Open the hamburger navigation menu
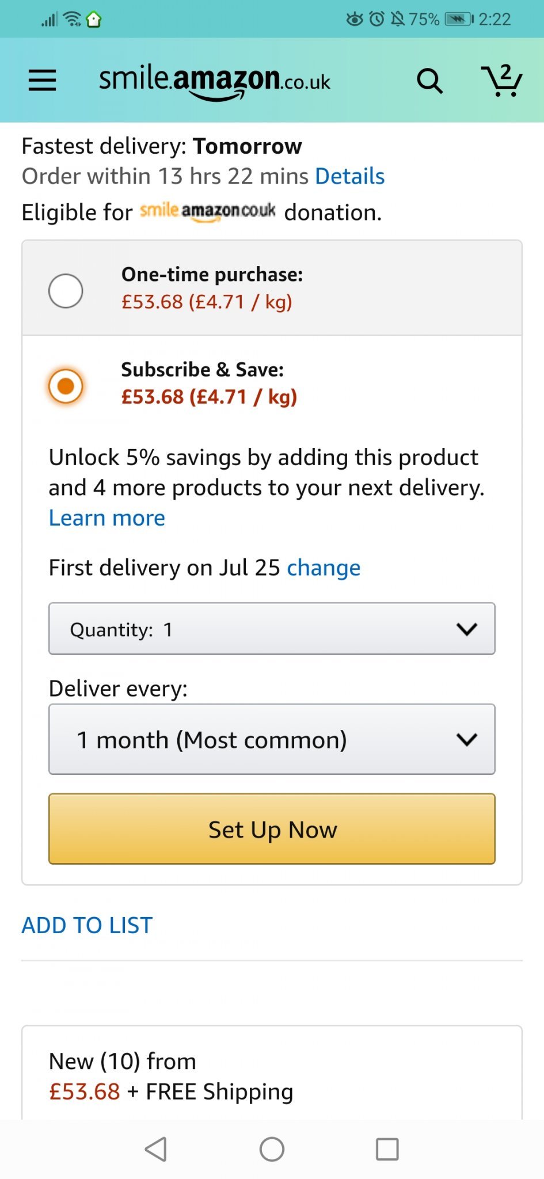This screenshot has width=544, height=1179. [43, 81]
